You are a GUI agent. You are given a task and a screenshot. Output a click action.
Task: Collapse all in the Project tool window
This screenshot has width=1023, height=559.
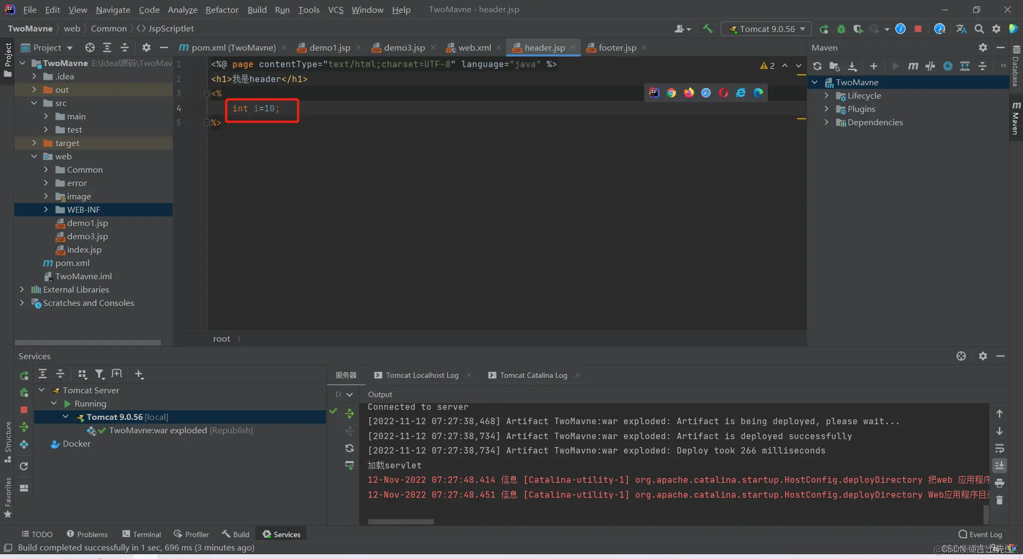(x=125, y=47)
